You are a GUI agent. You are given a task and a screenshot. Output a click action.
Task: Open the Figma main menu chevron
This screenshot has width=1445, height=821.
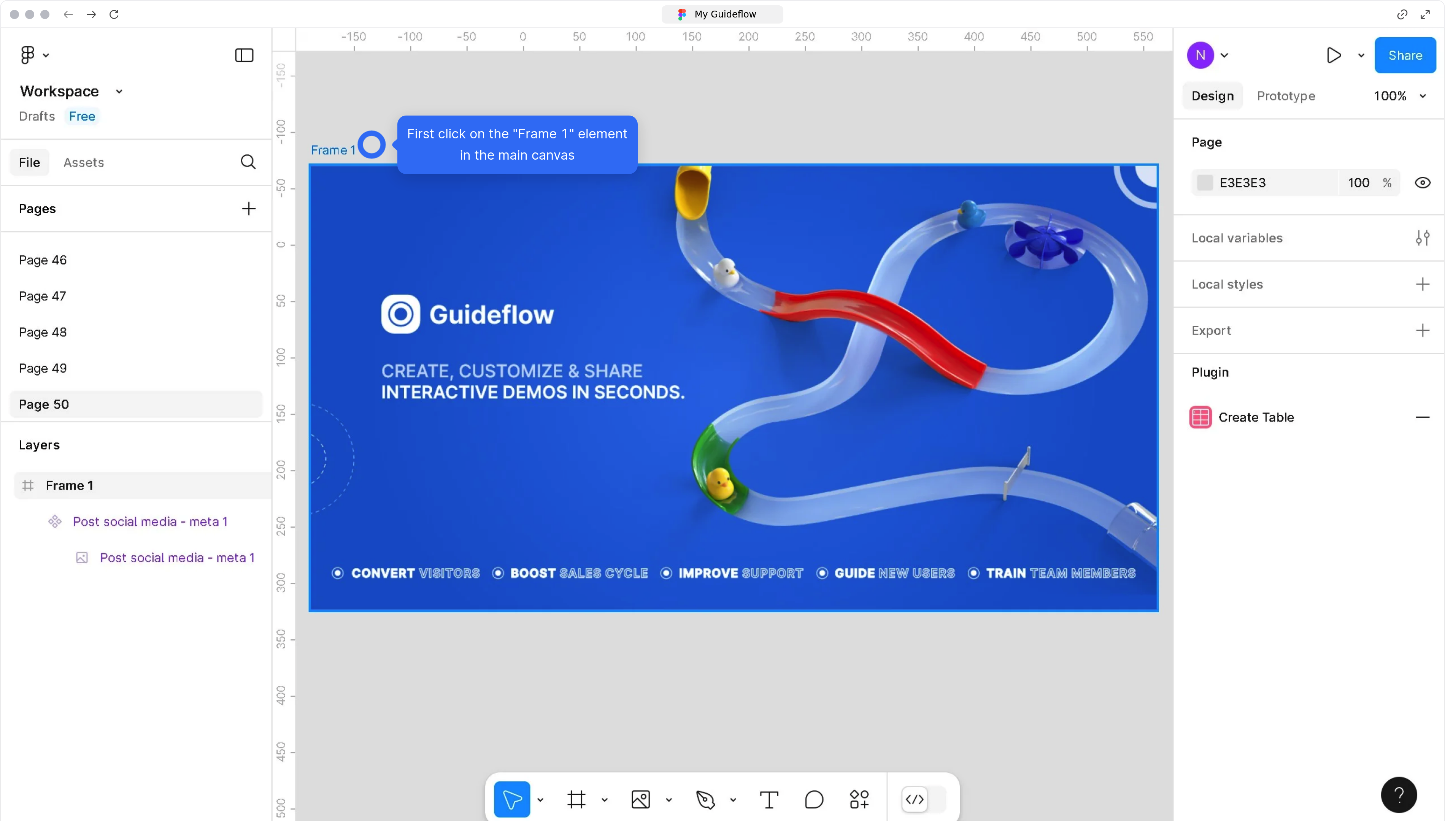click(x=46, y=55)
